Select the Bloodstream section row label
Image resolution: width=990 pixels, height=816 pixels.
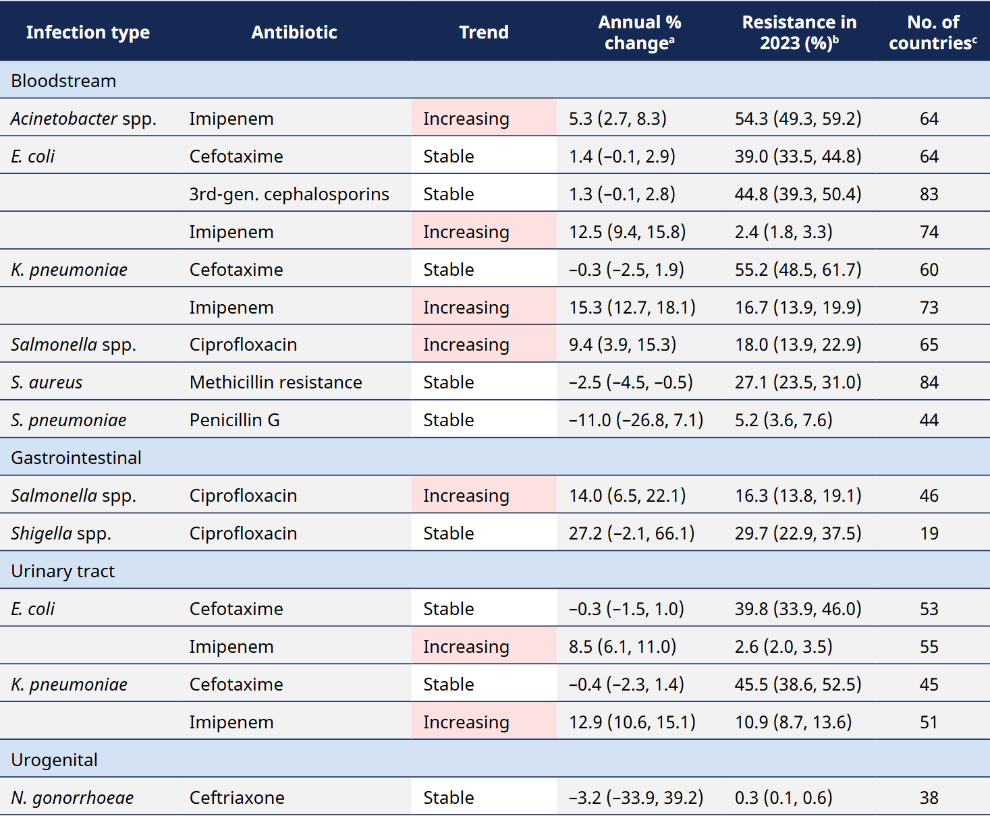(x=64, y=81)
